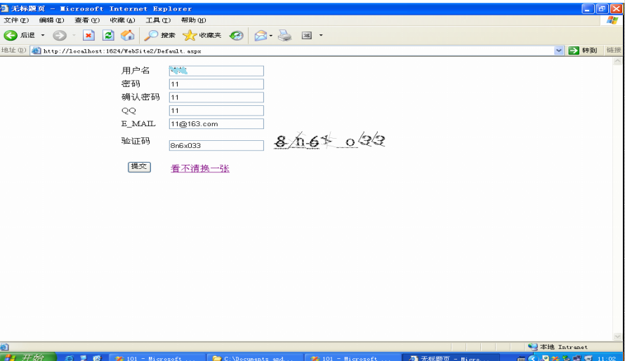
Task: Go to Home page icon
Action: coord(128,36)
